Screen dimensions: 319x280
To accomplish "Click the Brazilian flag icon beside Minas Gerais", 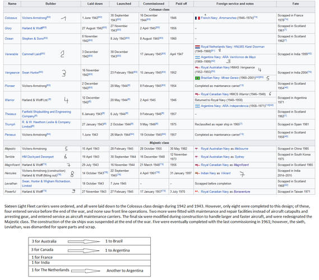I will tap(197, 78).
